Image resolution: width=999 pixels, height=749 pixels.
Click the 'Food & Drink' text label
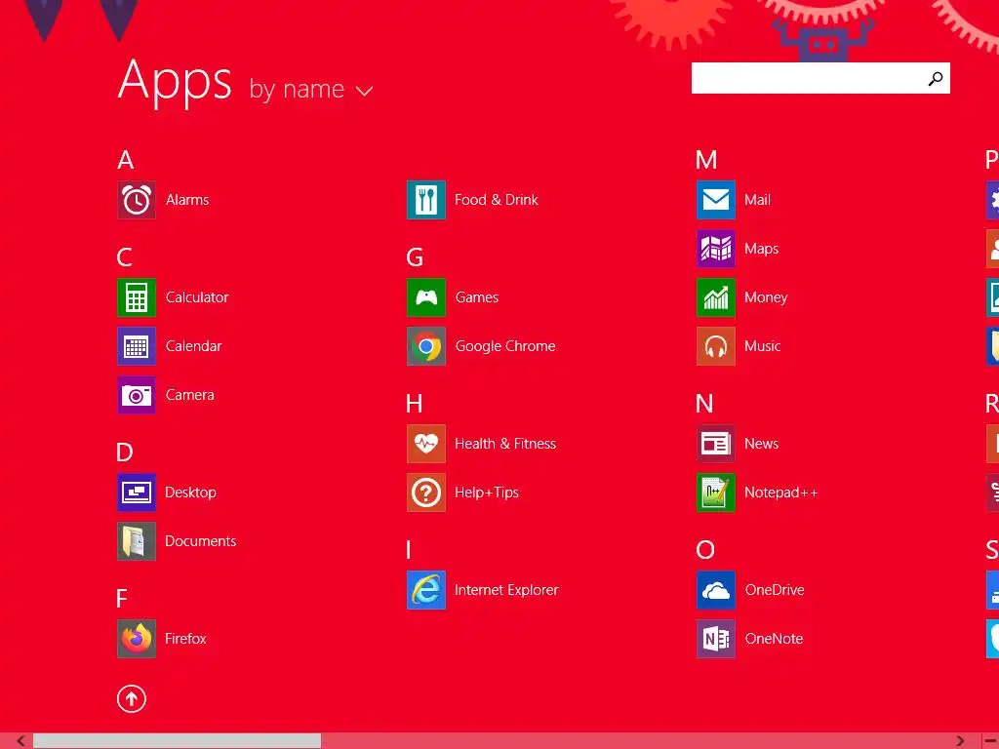click(497, 200)
